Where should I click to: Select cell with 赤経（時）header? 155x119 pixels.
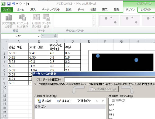[x=19, y=47]
